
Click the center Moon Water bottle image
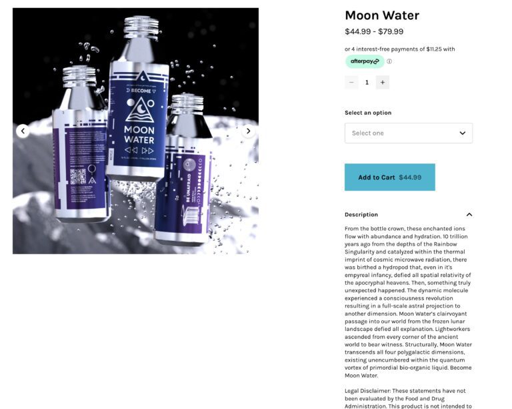point(139,98)
